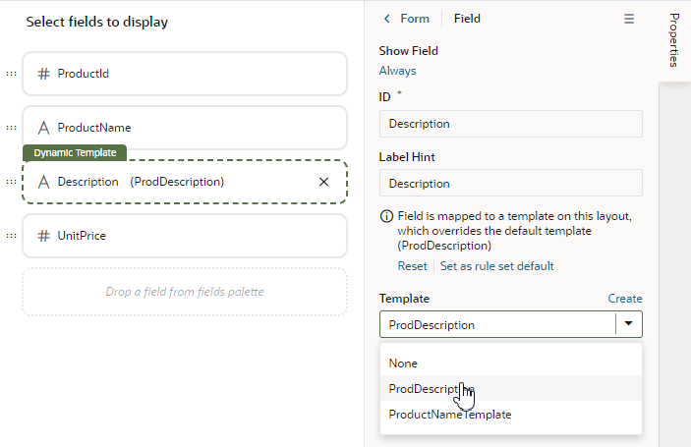
Task: Click the number type icon in ProductId
Action: click(43, 74)
